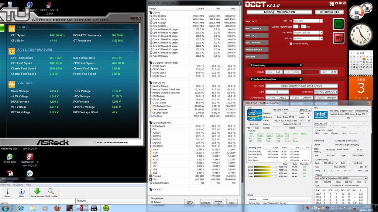This screenshot has width=378, height=212.
Task: Collapse the Monitoring section arrow
Action: click(300, 65)
